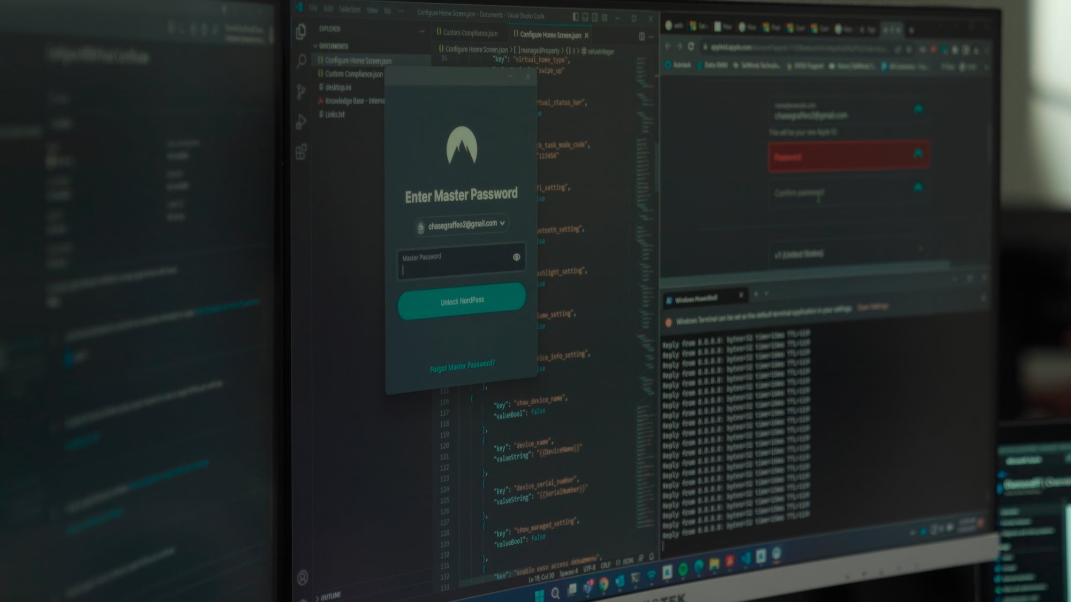
Task: Click NordPass autofill icon in the Password field
Action: 918,154
